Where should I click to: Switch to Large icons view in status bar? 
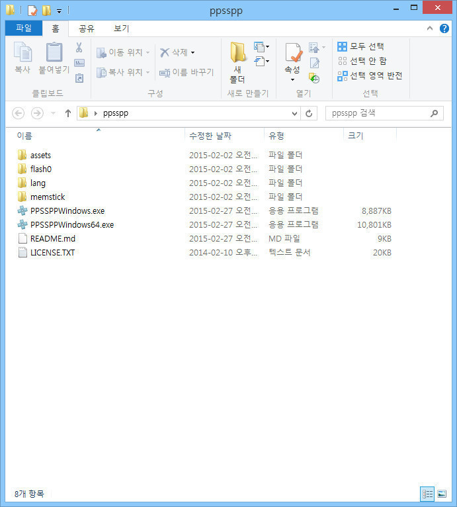(442, 494)
